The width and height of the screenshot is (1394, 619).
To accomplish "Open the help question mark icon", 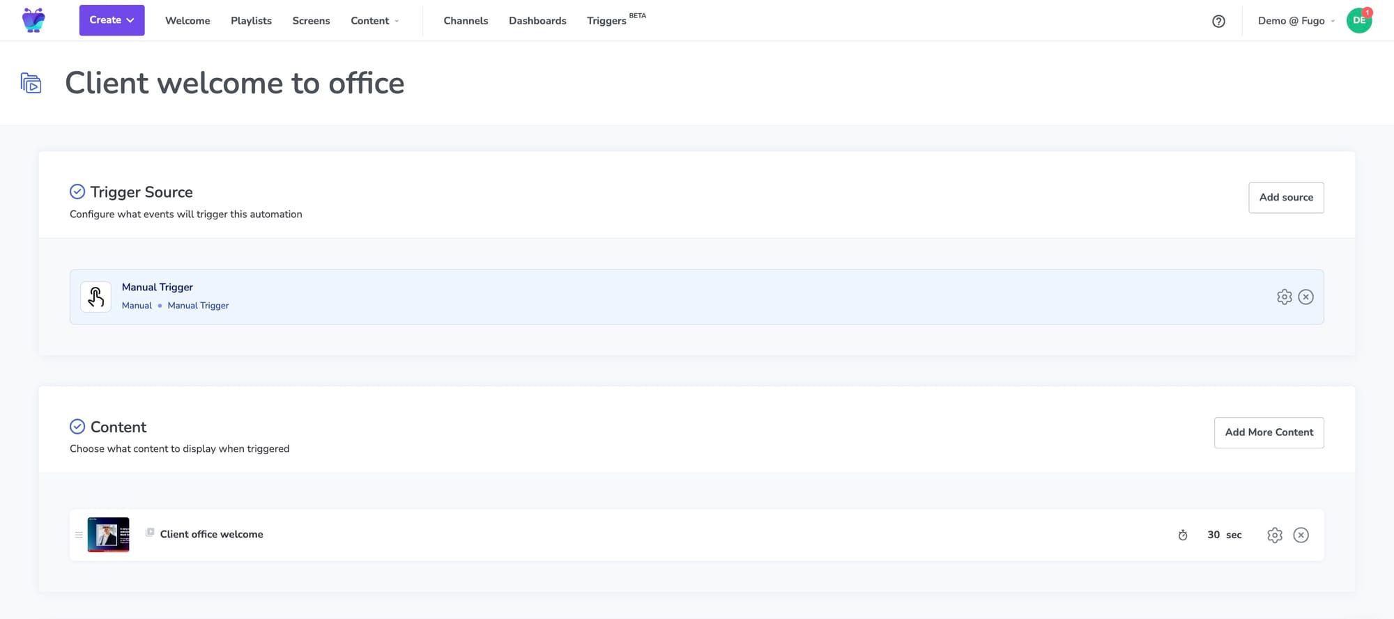I will [x=1218, y=21].
